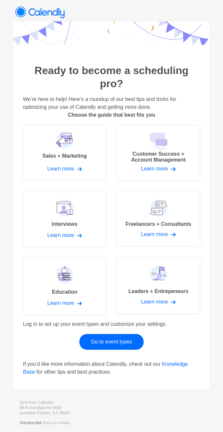Select the Education book stack icon

coord(65,274)
